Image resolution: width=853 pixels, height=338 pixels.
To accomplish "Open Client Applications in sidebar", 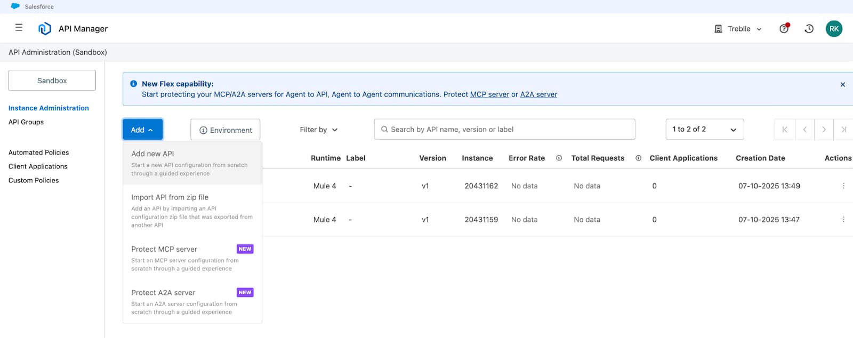I will (38, 166).
